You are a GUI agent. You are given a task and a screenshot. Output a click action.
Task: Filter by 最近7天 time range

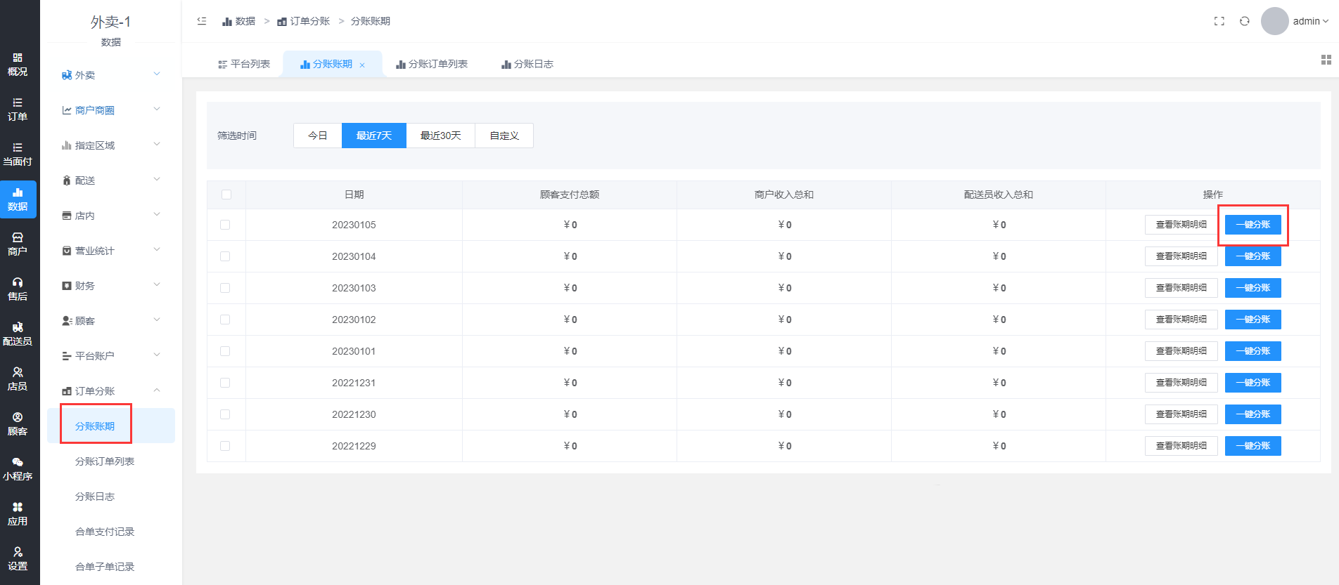[374, 136]
